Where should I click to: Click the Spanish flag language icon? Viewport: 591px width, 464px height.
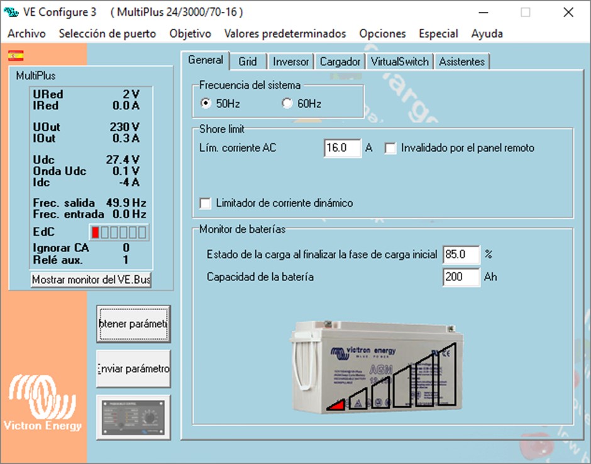(x=16, y=56)
